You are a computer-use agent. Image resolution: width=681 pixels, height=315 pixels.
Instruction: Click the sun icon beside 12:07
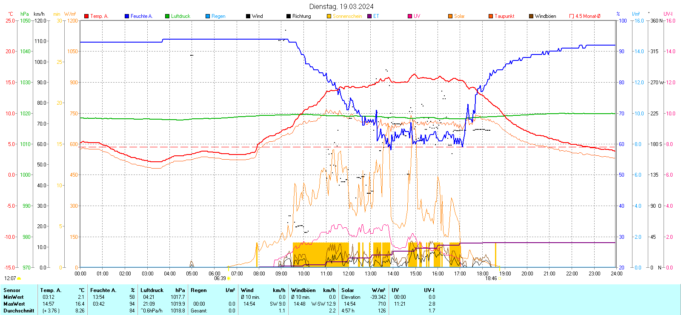[x=19, y=278]
